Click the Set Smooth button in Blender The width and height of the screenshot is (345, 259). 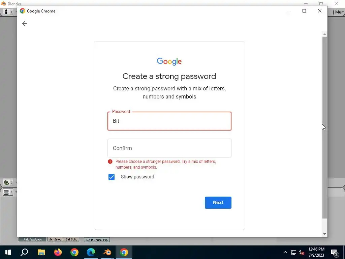pos(56,239)
